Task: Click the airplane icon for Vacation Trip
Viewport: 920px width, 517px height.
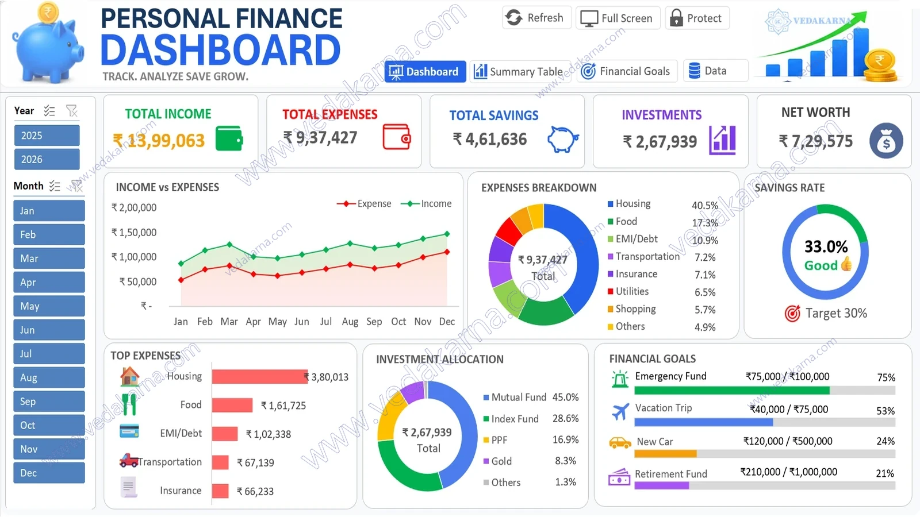Action: (x=620, y=411)
